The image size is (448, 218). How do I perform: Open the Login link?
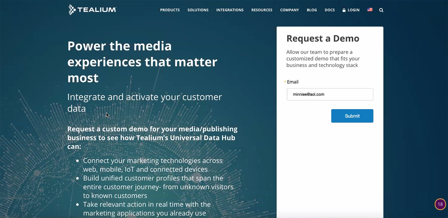pyautogui.click(x=353, y=10)
